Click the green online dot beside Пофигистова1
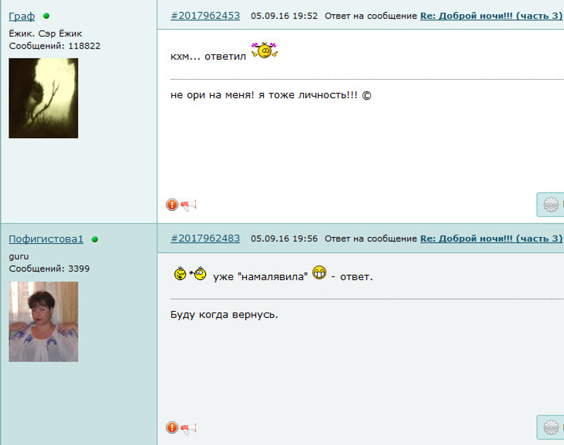 tap(94, 239)
